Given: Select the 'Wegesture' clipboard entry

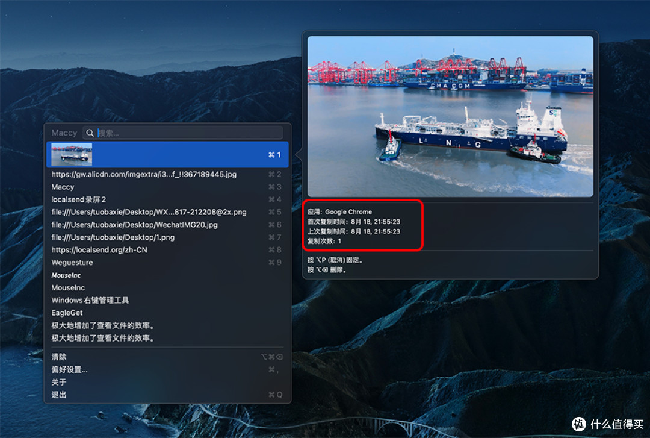Looking at the screenshot, I should pos(167,263).
